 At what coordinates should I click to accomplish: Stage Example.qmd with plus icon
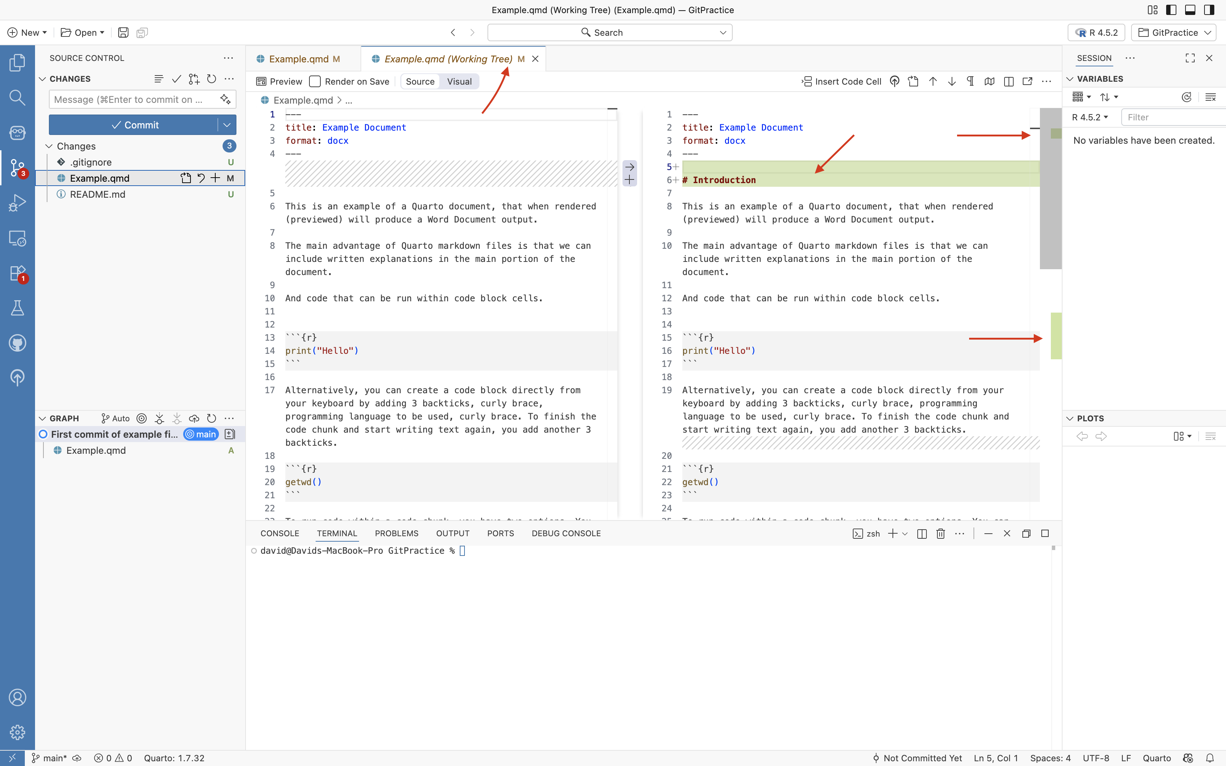(215, 178)
